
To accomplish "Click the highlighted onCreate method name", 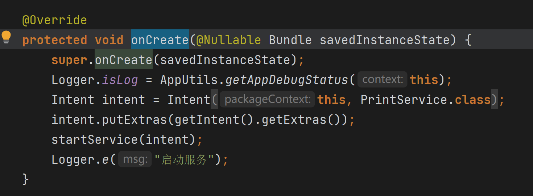I will [160, 40].
